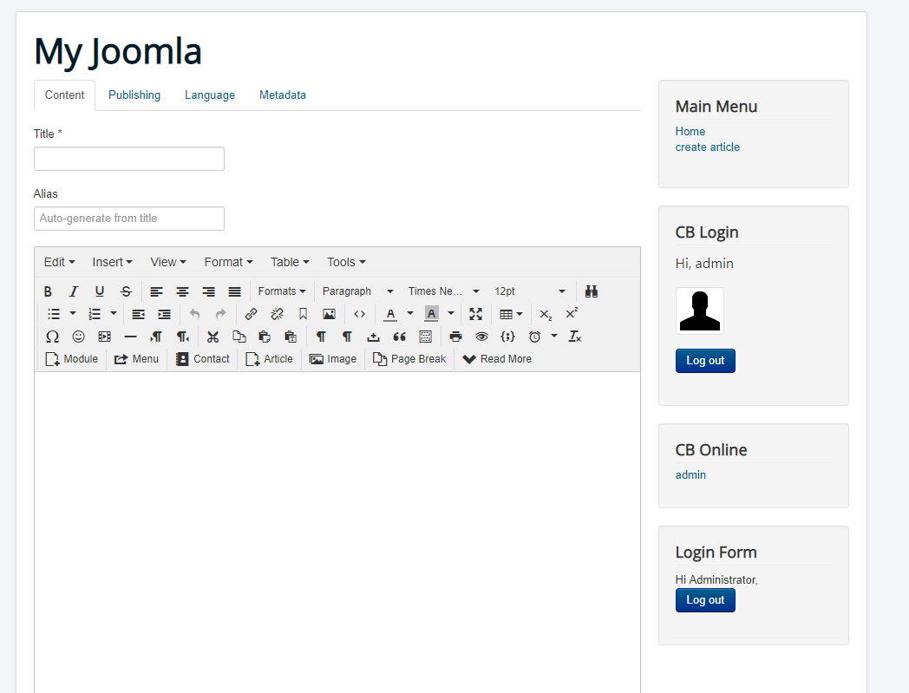
Task: Copy the selection
Action: tap(239, 337)
